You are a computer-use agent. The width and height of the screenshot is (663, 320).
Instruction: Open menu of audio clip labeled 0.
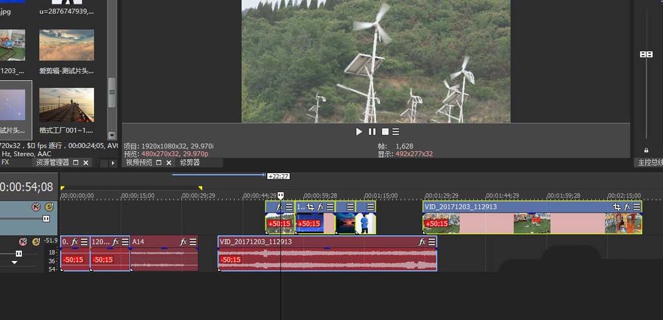click(85, 242)
